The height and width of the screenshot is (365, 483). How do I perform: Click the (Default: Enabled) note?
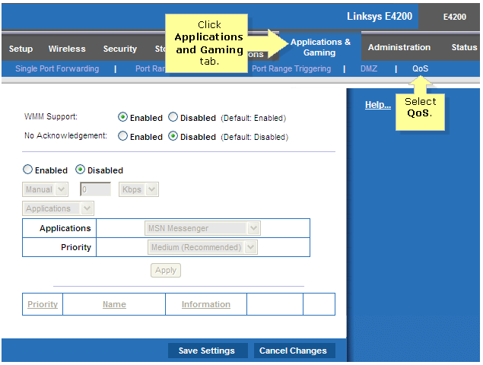[x=253, y=118]
